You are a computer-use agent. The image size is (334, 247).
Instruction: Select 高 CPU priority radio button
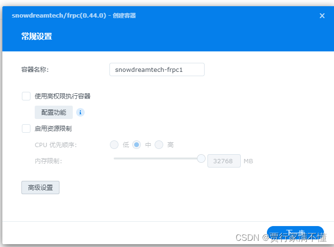pyautogui.click(x=159, y=145)
